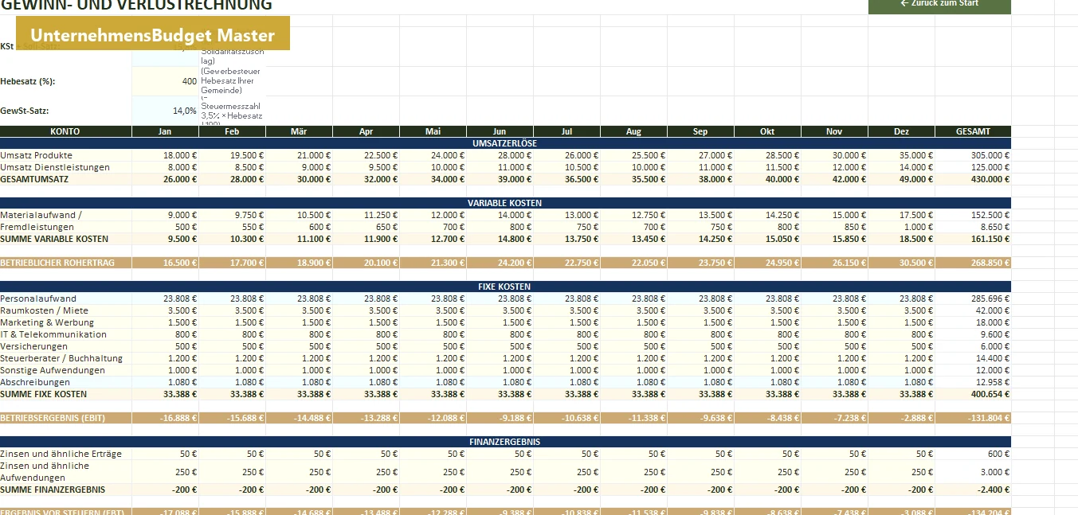The height and width of the screenshot is (515, 1078).
Task: Select Marketing & Werbung total 18.000 €
Action: coord(973,322)
